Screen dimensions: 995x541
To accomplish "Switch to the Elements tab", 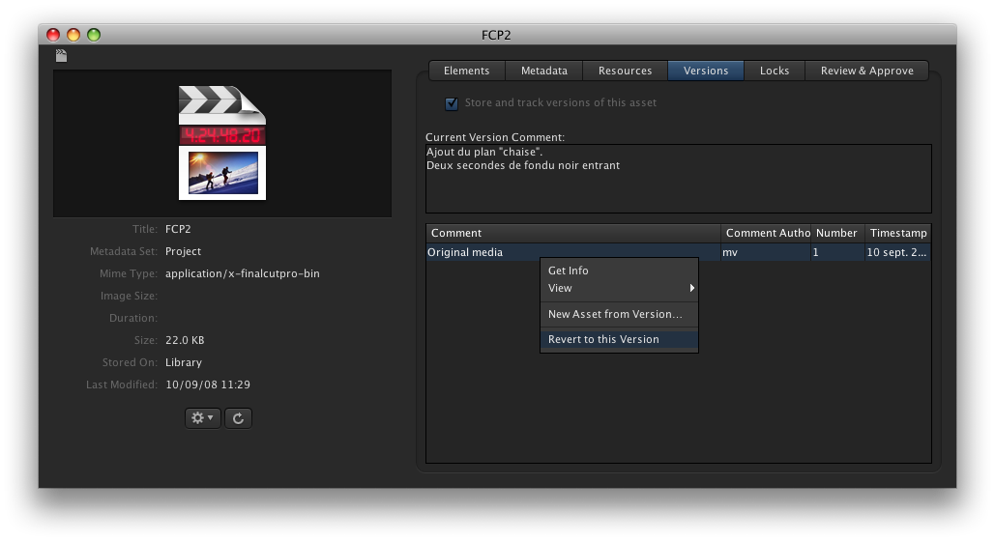I will coord(466,71).
